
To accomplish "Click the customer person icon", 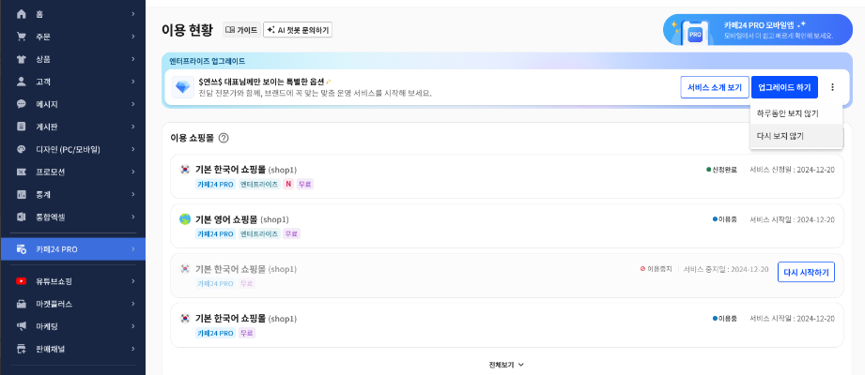I will (x=21, y=82).
